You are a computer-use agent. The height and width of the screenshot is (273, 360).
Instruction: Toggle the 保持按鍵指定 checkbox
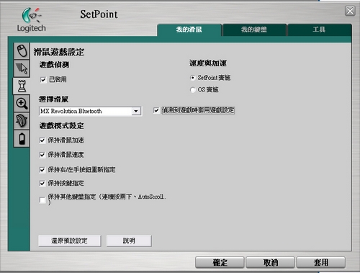click(x=42, y=184)
